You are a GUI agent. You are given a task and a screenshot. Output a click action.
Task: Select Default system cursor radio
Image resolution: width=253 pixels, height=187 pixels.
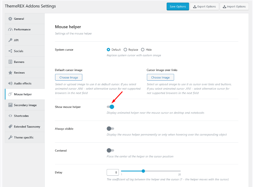pos(108,50)
